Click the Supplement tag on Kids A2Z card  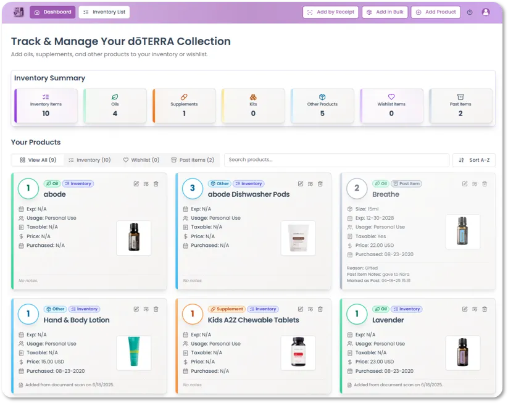point(227,309)
